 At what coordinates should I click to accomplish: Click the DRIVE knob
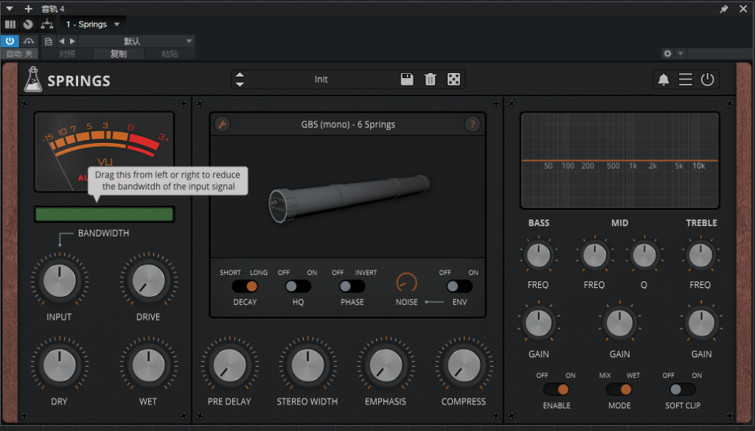(x=148, y=281)
